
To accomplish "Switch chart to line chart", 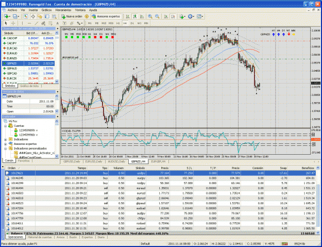I will pos(142,17).
